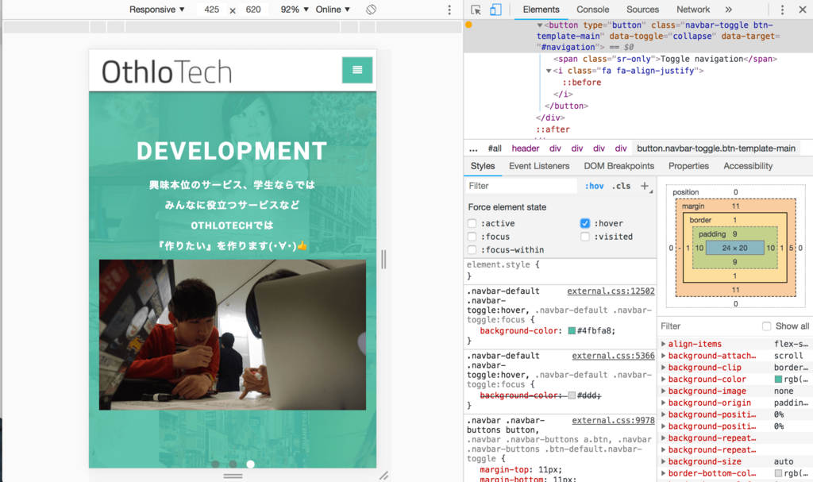The width and height of the screenshot is (813, 482).
Task: Click the OthloTech logo
Action: [167, 71]
